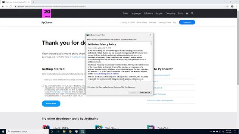The image size is (239, 134).
Task: Open a new browser tab with plus
Action: click(34, 2)
